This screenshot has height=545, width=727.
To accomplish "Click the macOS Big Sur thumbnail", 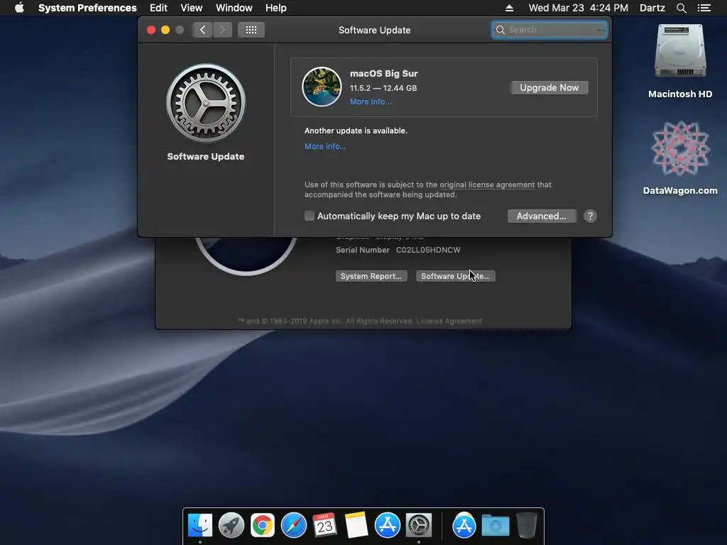I will [x=322, y=87].
